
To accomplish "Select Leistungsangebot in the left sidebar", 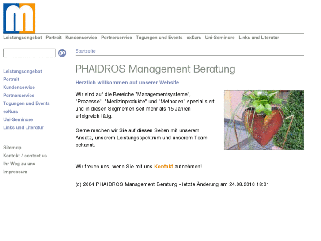I will pyautogui.click(x=23, y=71).
